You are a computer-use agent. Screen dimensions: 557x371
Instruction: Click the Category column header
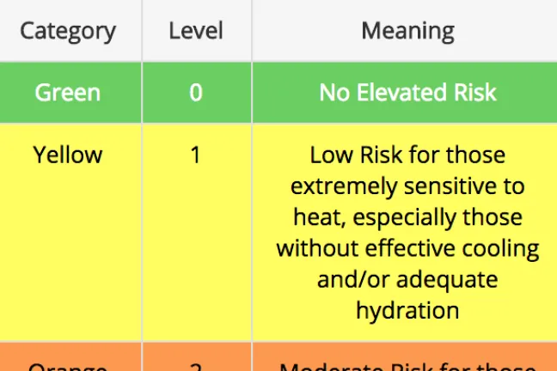click(x=68, y=32)
